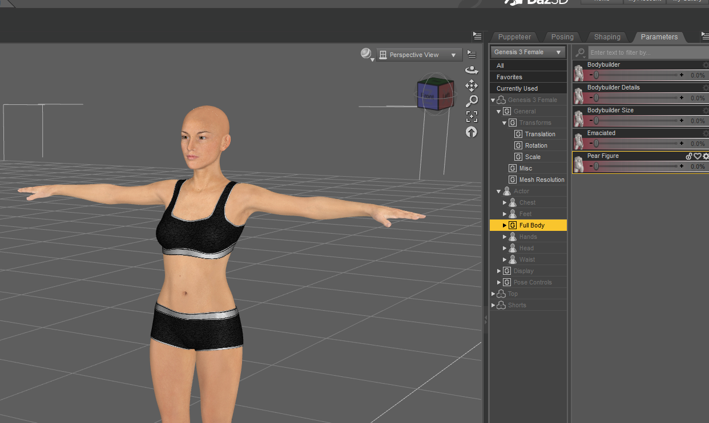Expand the Hands group arrow

(505, 237)
